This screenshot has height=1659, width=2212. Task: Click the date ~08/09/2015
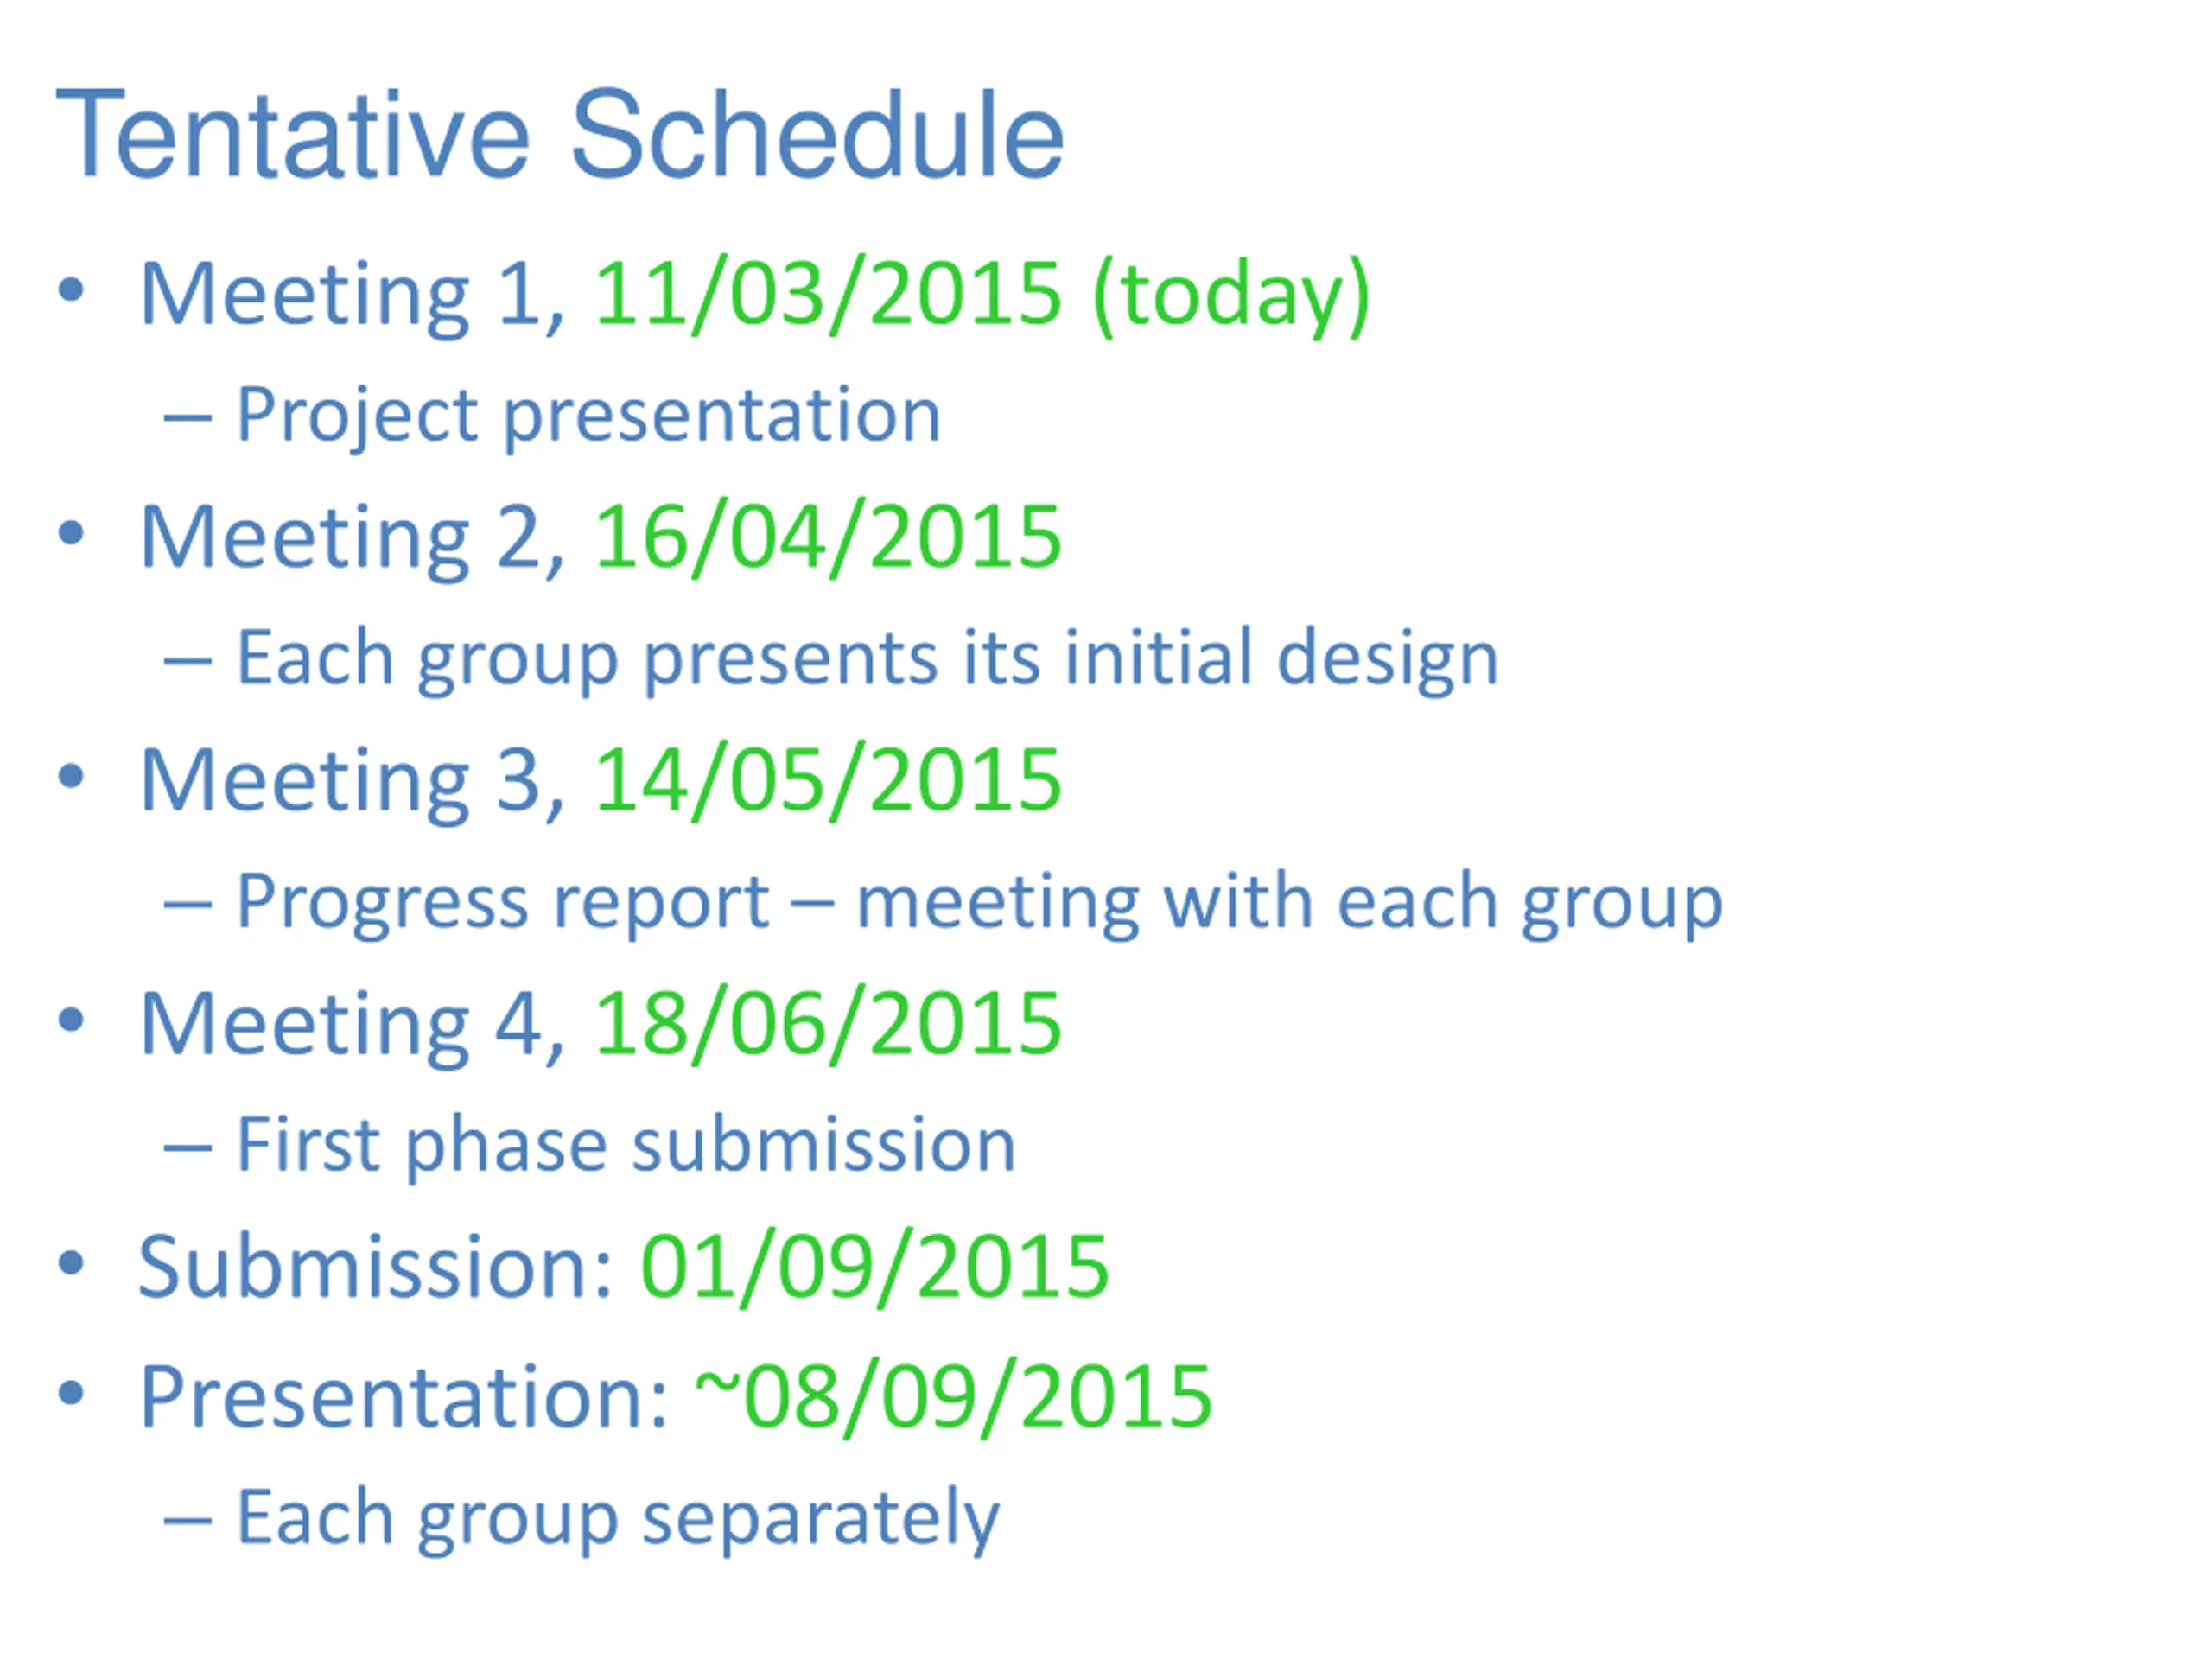click(954, 1397)
